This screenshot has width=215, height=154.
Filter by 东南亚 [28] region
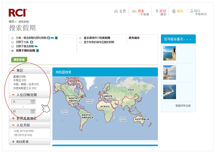point(20,80)
